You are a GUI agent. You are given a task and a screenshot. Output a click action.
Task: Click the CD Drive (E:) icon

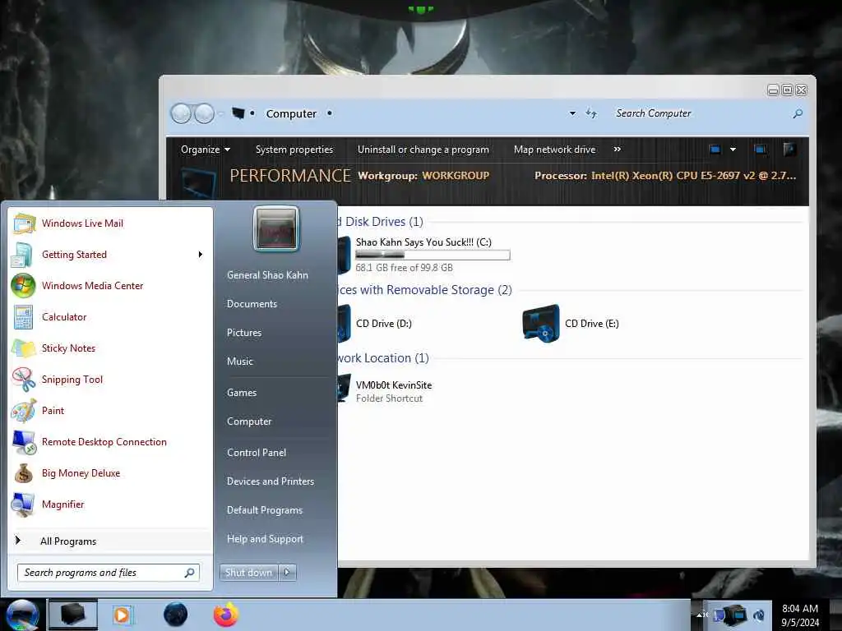541,324
